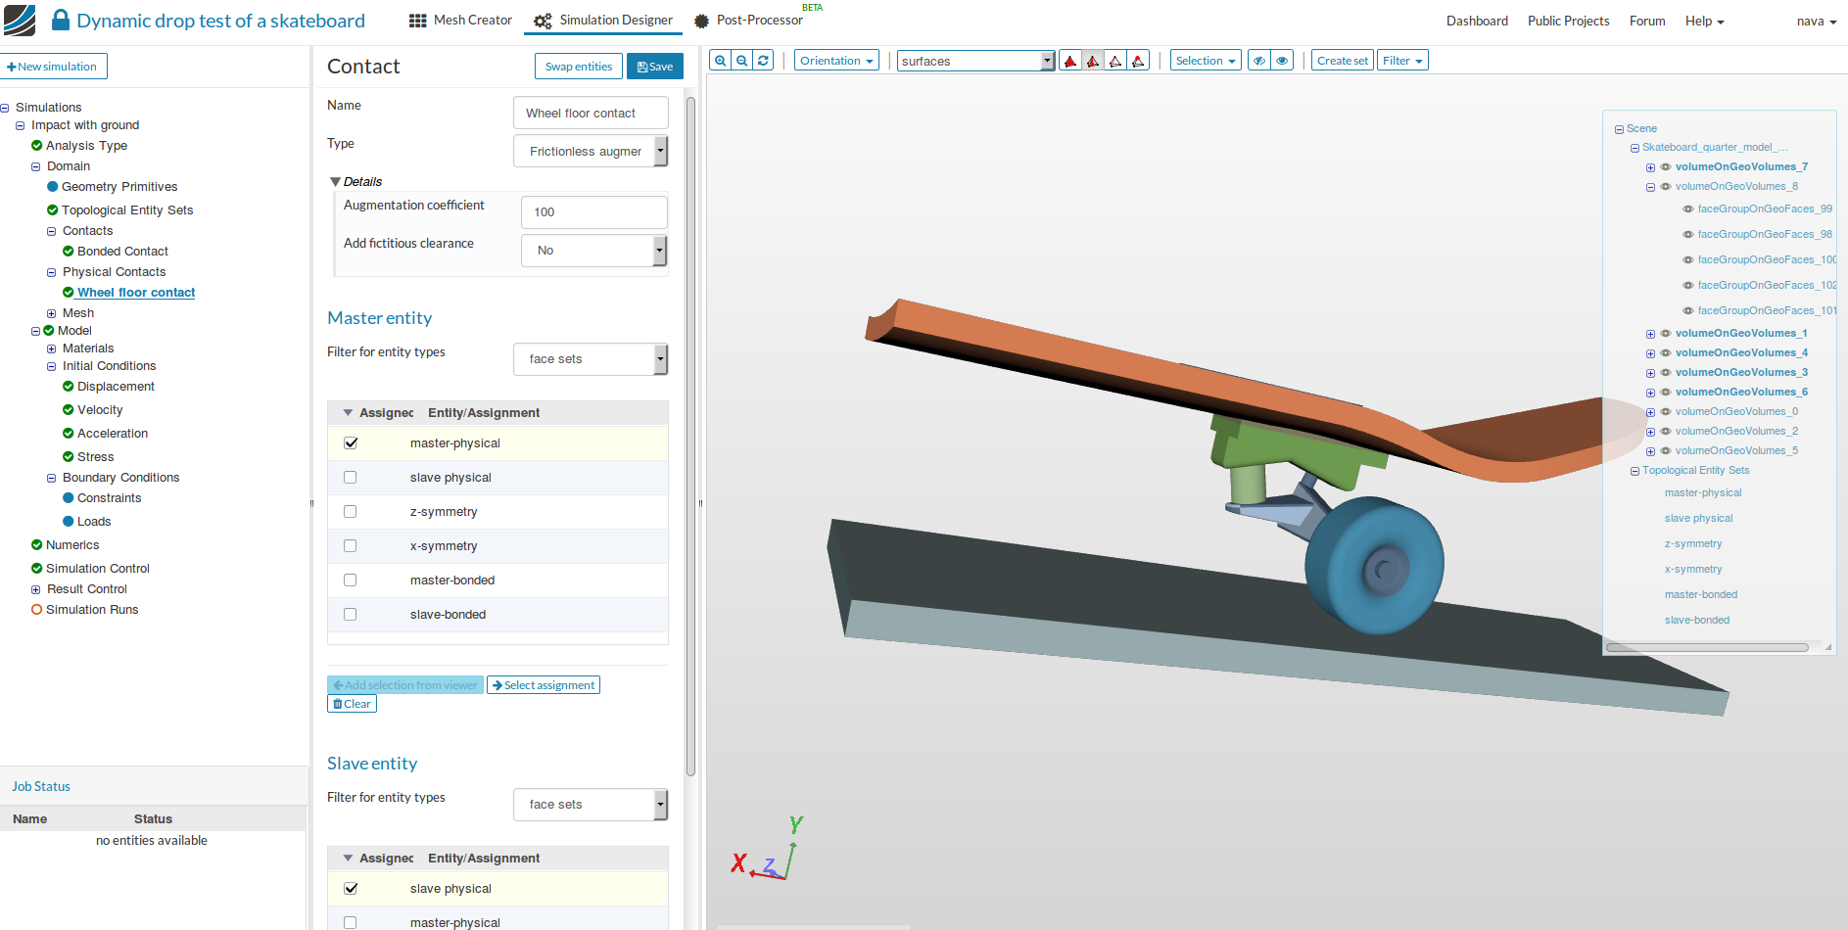Open the Add fictitious clearance dropdown
The image size is (1848, 930).
pyautogui.click(x=593, y=251)
